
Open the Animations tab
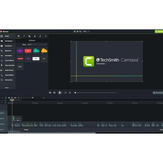(x=8, y=56)
